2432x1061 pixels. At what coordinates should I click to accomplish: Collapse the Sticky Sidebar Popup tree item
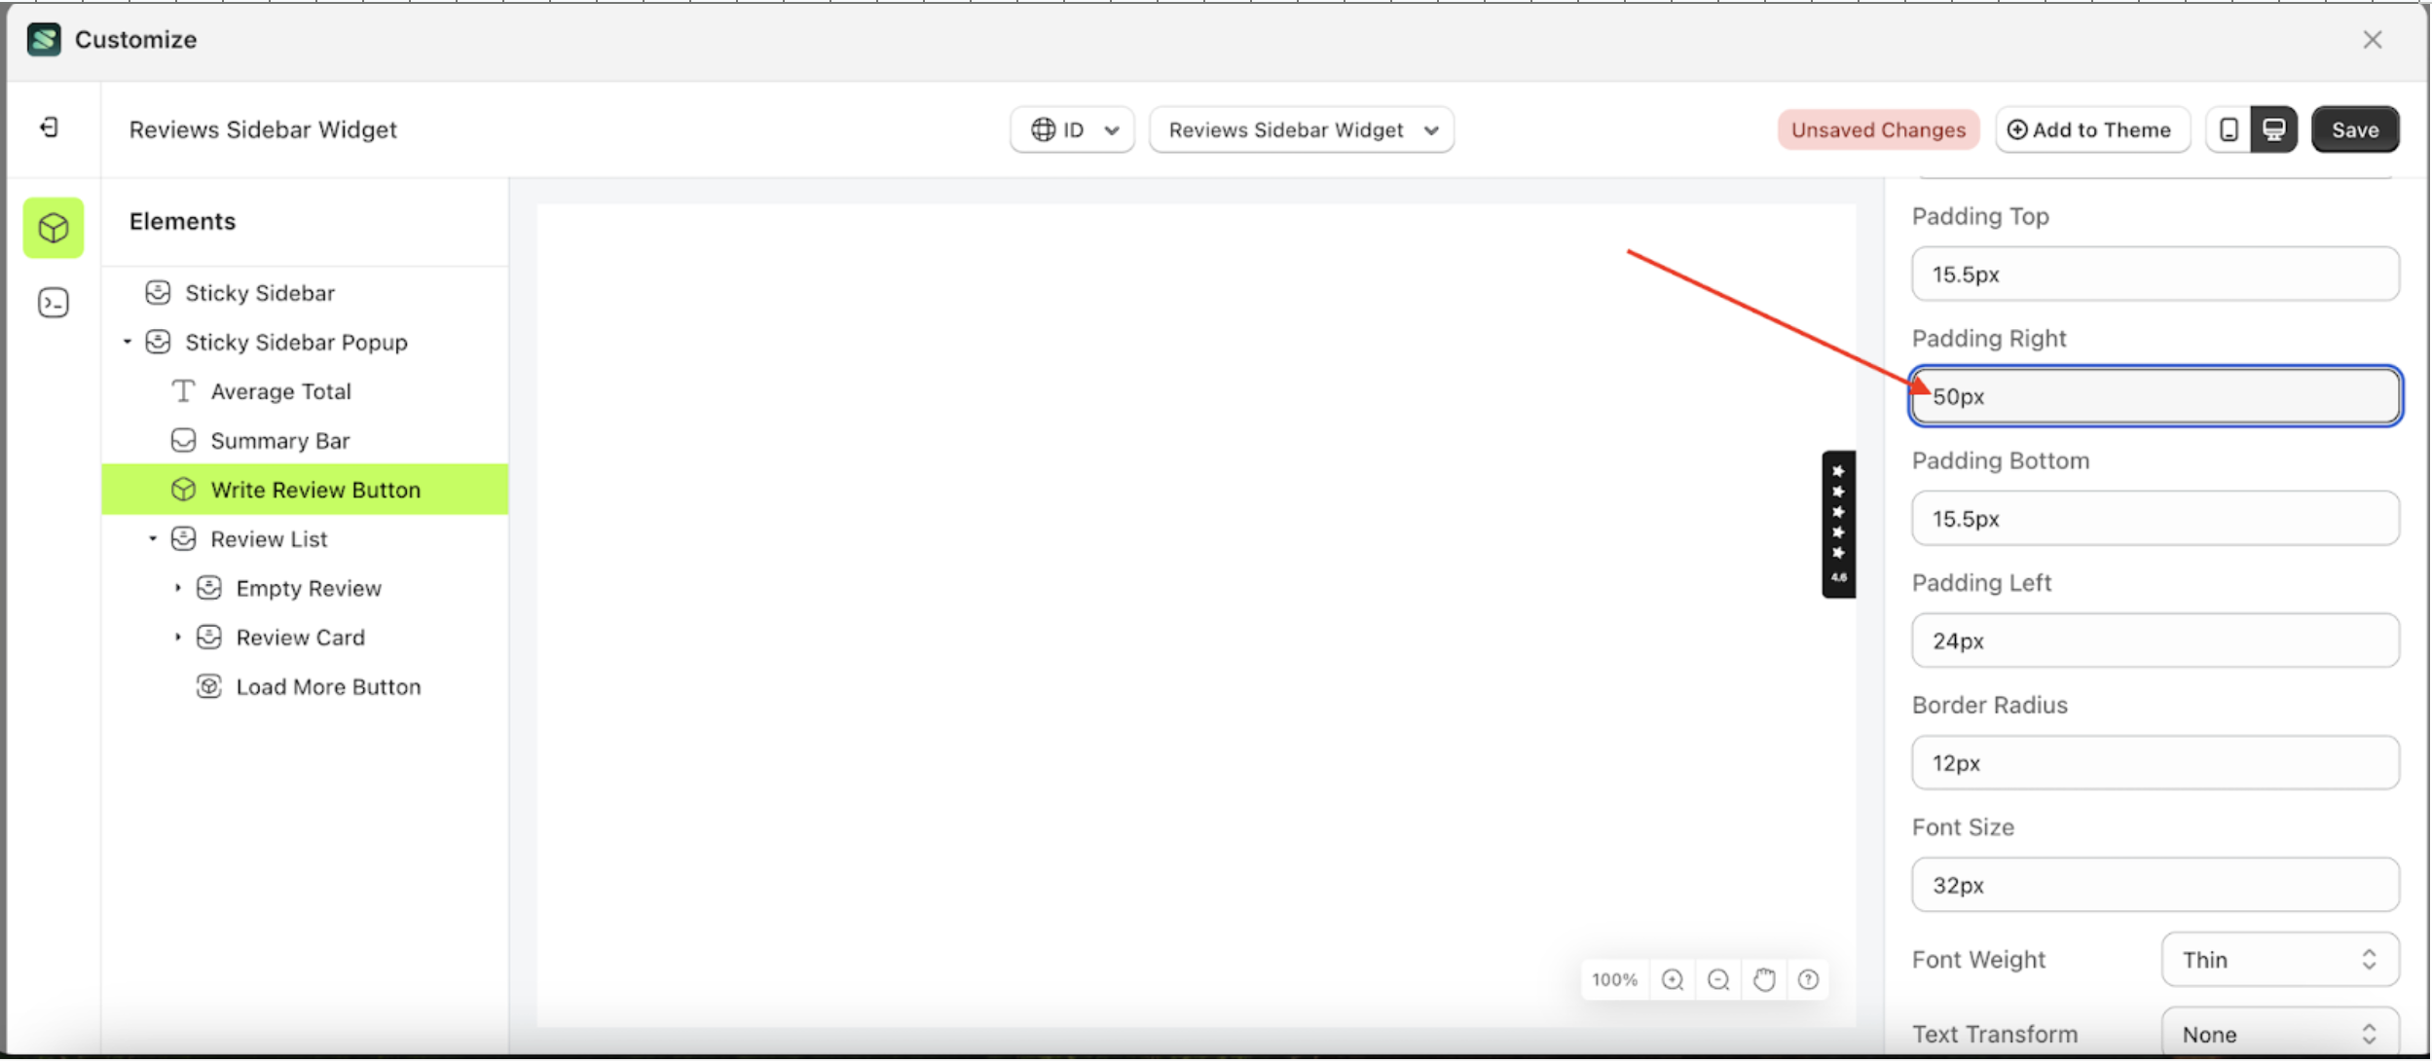pos(128,341)
